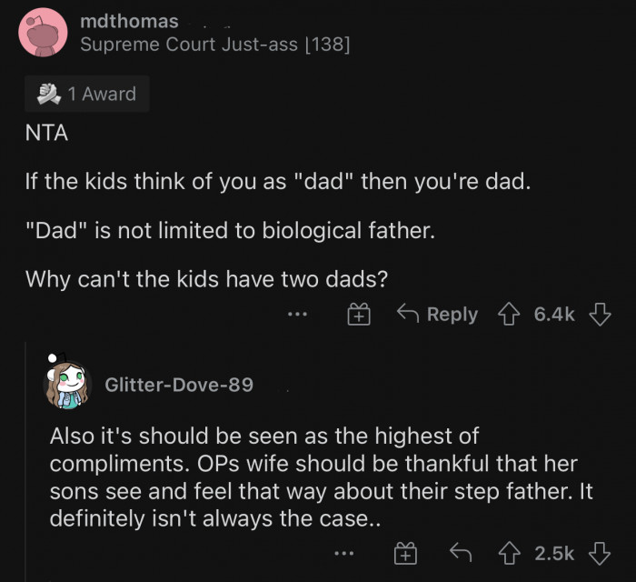The image size is (636, 582).
Task: Click the 2.5k vote score
Action: pyautogui.click(x=554, y=553)
